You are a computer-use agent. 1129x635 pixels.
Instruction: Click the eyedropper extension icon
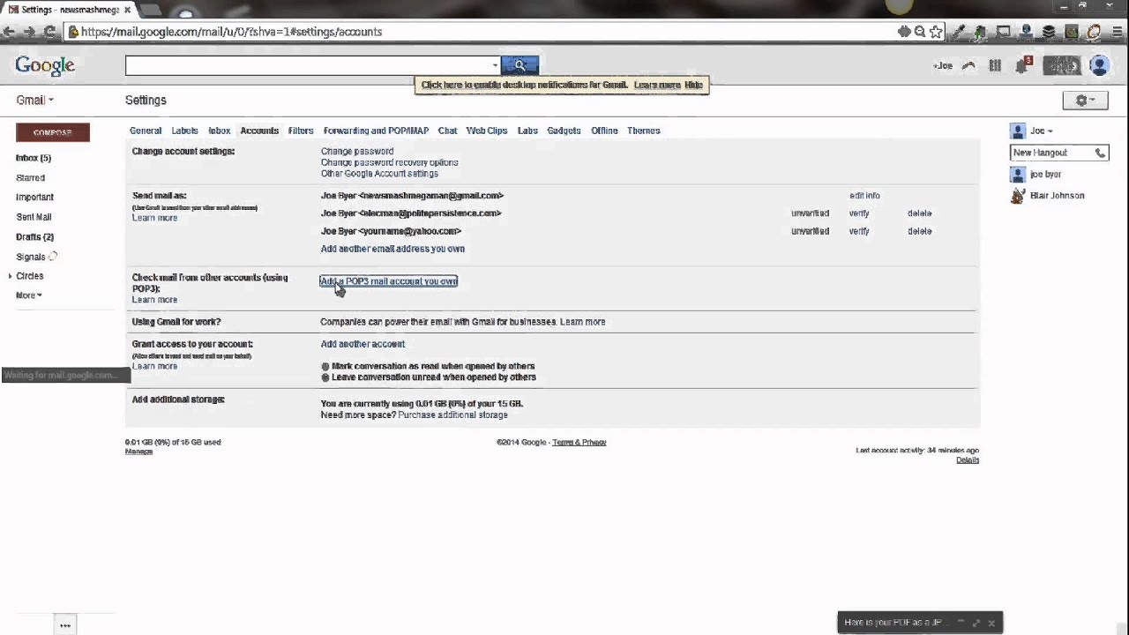[x=960, y=32]
